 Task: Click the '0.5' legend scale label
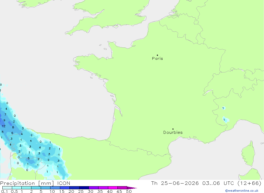click(x=14, y=191)
